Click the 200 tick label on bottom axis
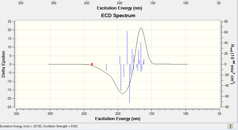This screenshot has height=130, width=238. [118, 114]
